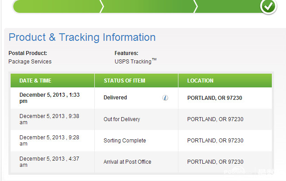Click the USPS Tracking feature text
Image resolution: width=286 pixels, height=181 pixels.
pos(135,61)
